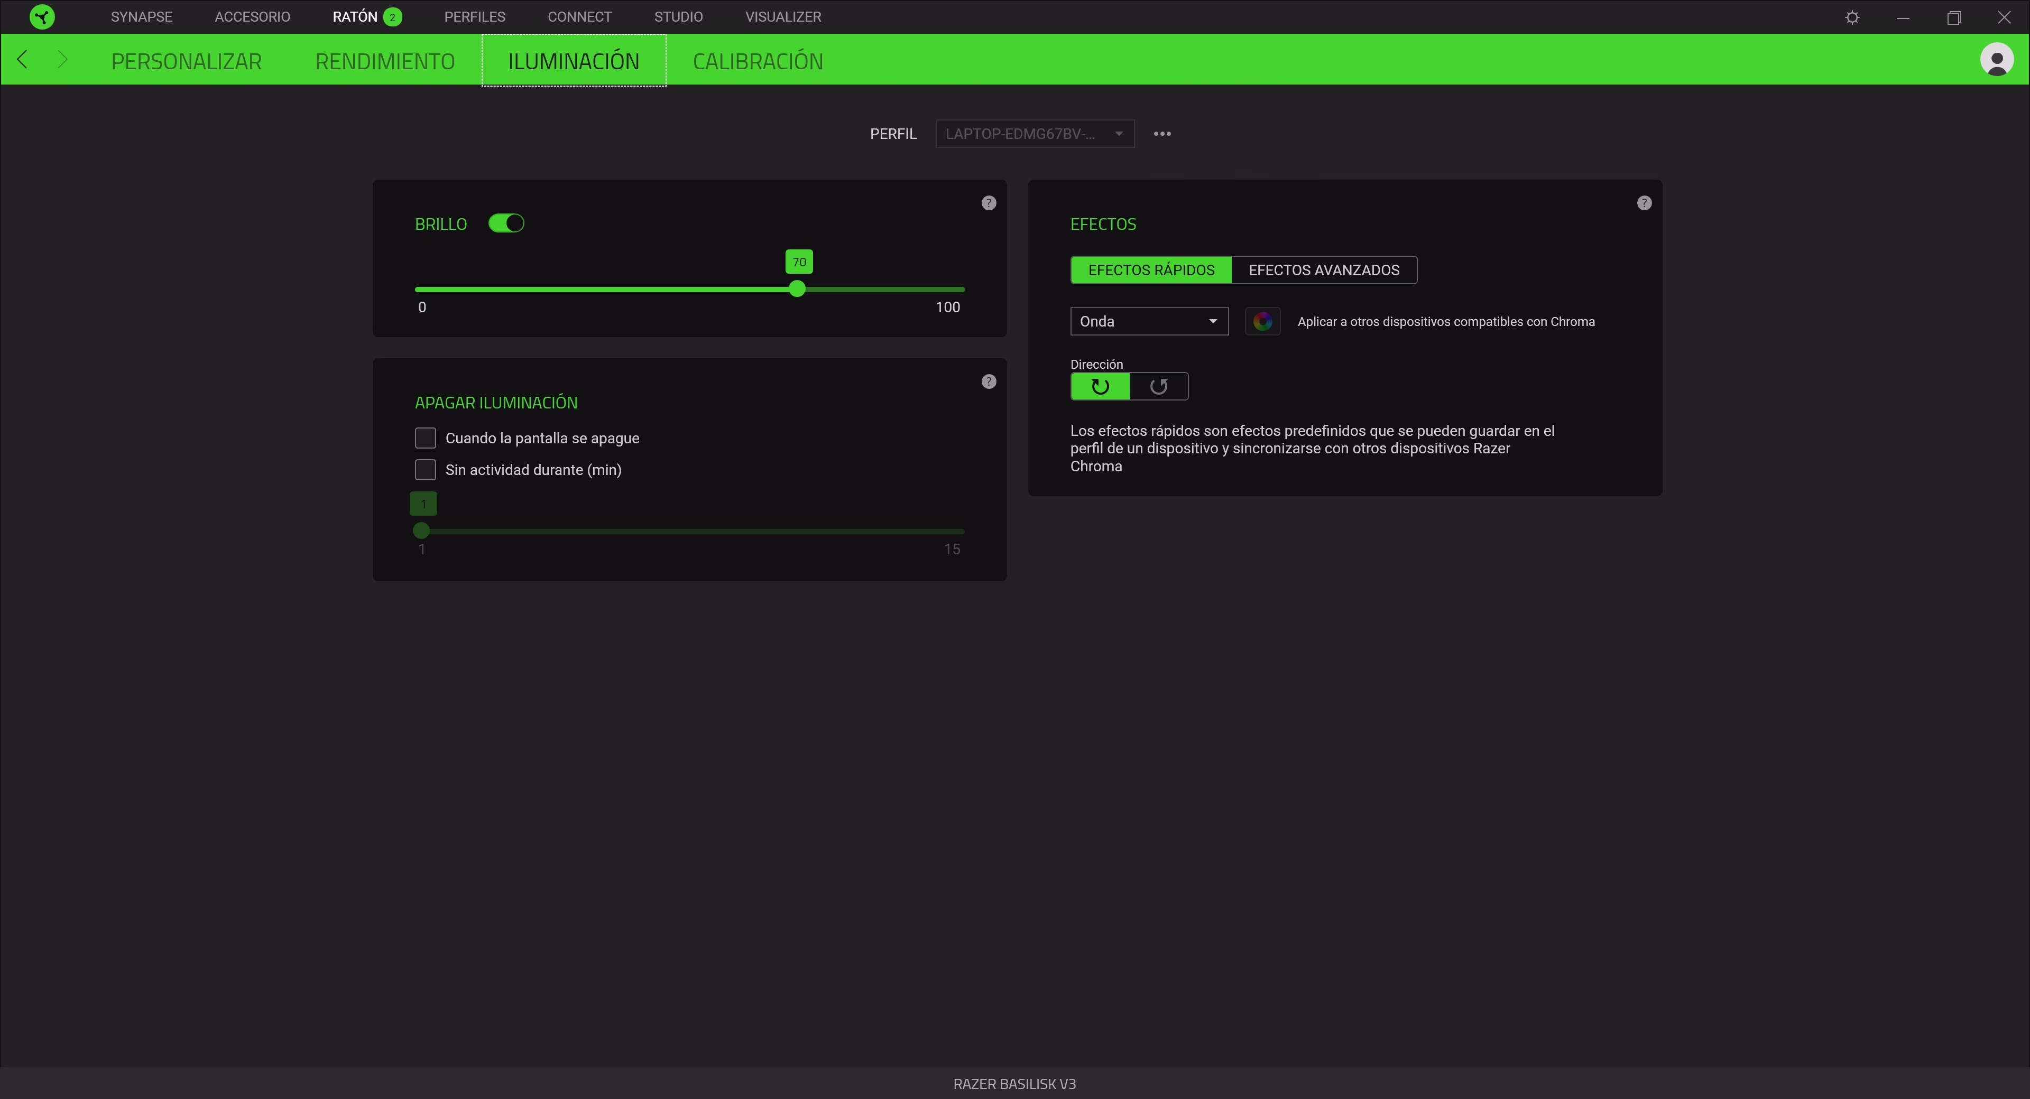The image size is (2030, 1099).
Task: Restore down the Synapse window
Action: (x=1953, y=17)
